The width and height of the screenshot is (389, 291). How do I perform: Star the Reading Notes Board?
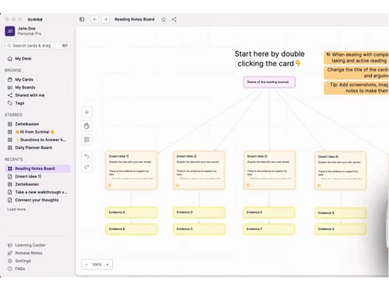[163, 19]
